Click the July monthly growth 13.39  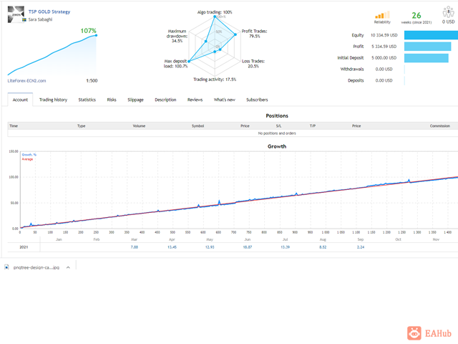(x=285, y=247)
